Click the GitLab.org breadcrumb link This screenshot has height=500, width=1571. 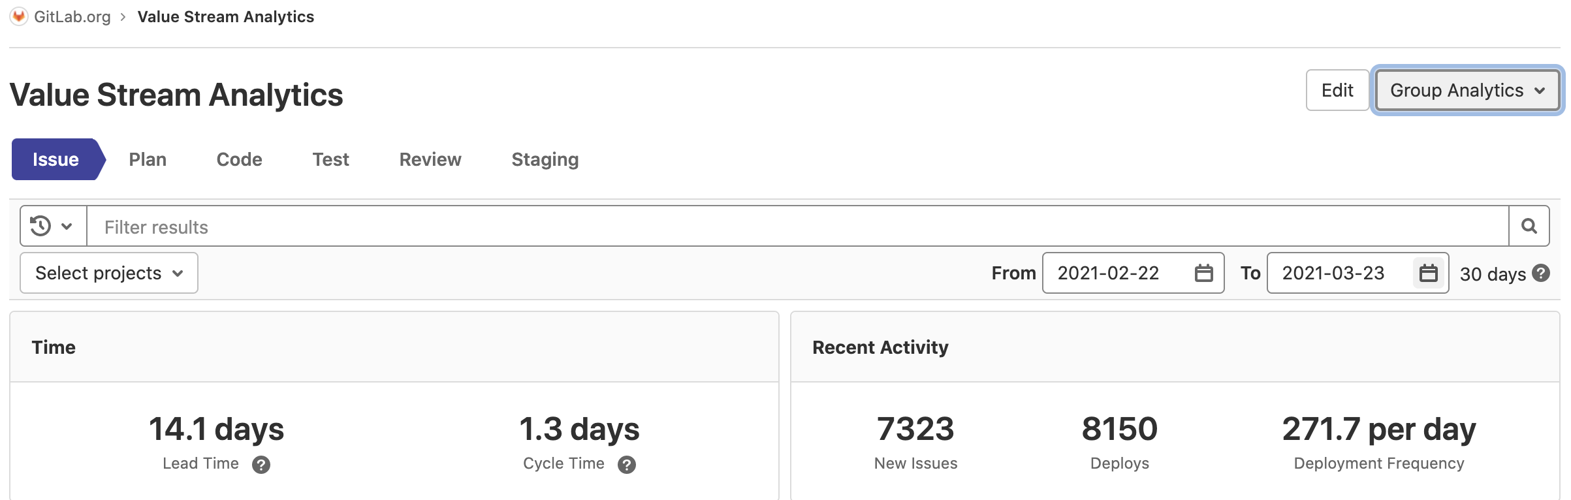coord(72,16)
